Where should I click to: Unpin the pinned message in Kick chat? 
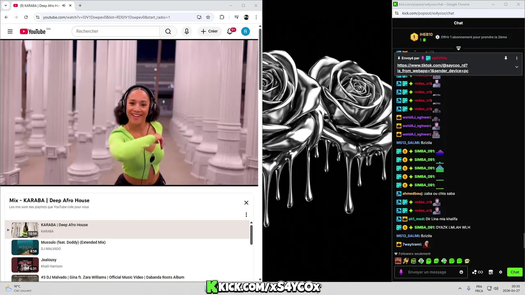click(x=506, y=58)
